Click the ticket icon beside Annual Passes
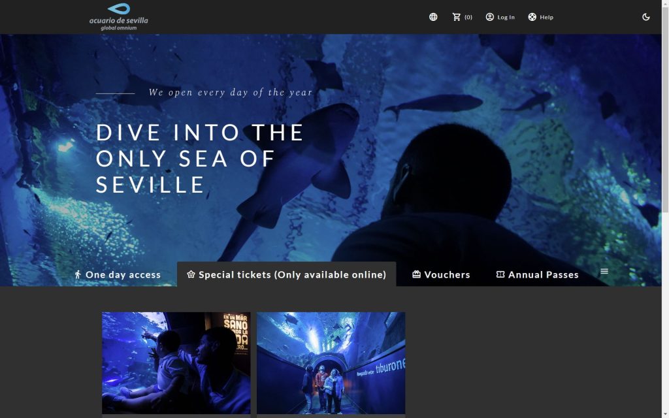Image resolution: width=669 pixels, height=418 pixels. [500, 275]
